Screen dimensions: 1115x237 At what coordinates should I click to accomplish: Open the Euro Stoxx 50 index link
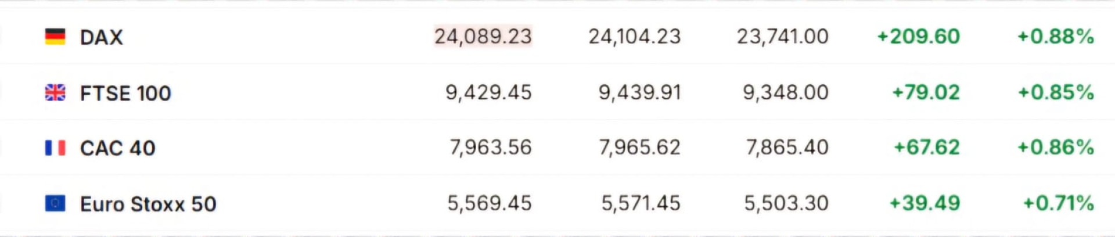(x=148, y=204)
